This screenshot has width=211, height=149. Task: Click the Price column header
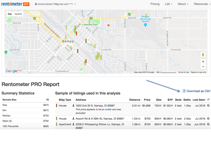tap(147, 100)
